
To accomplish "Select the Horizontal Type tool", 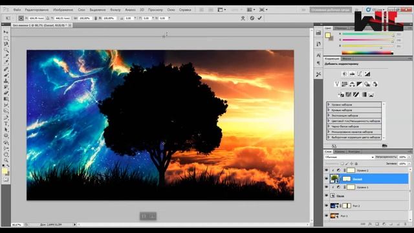I will click(x=6, y=124).
